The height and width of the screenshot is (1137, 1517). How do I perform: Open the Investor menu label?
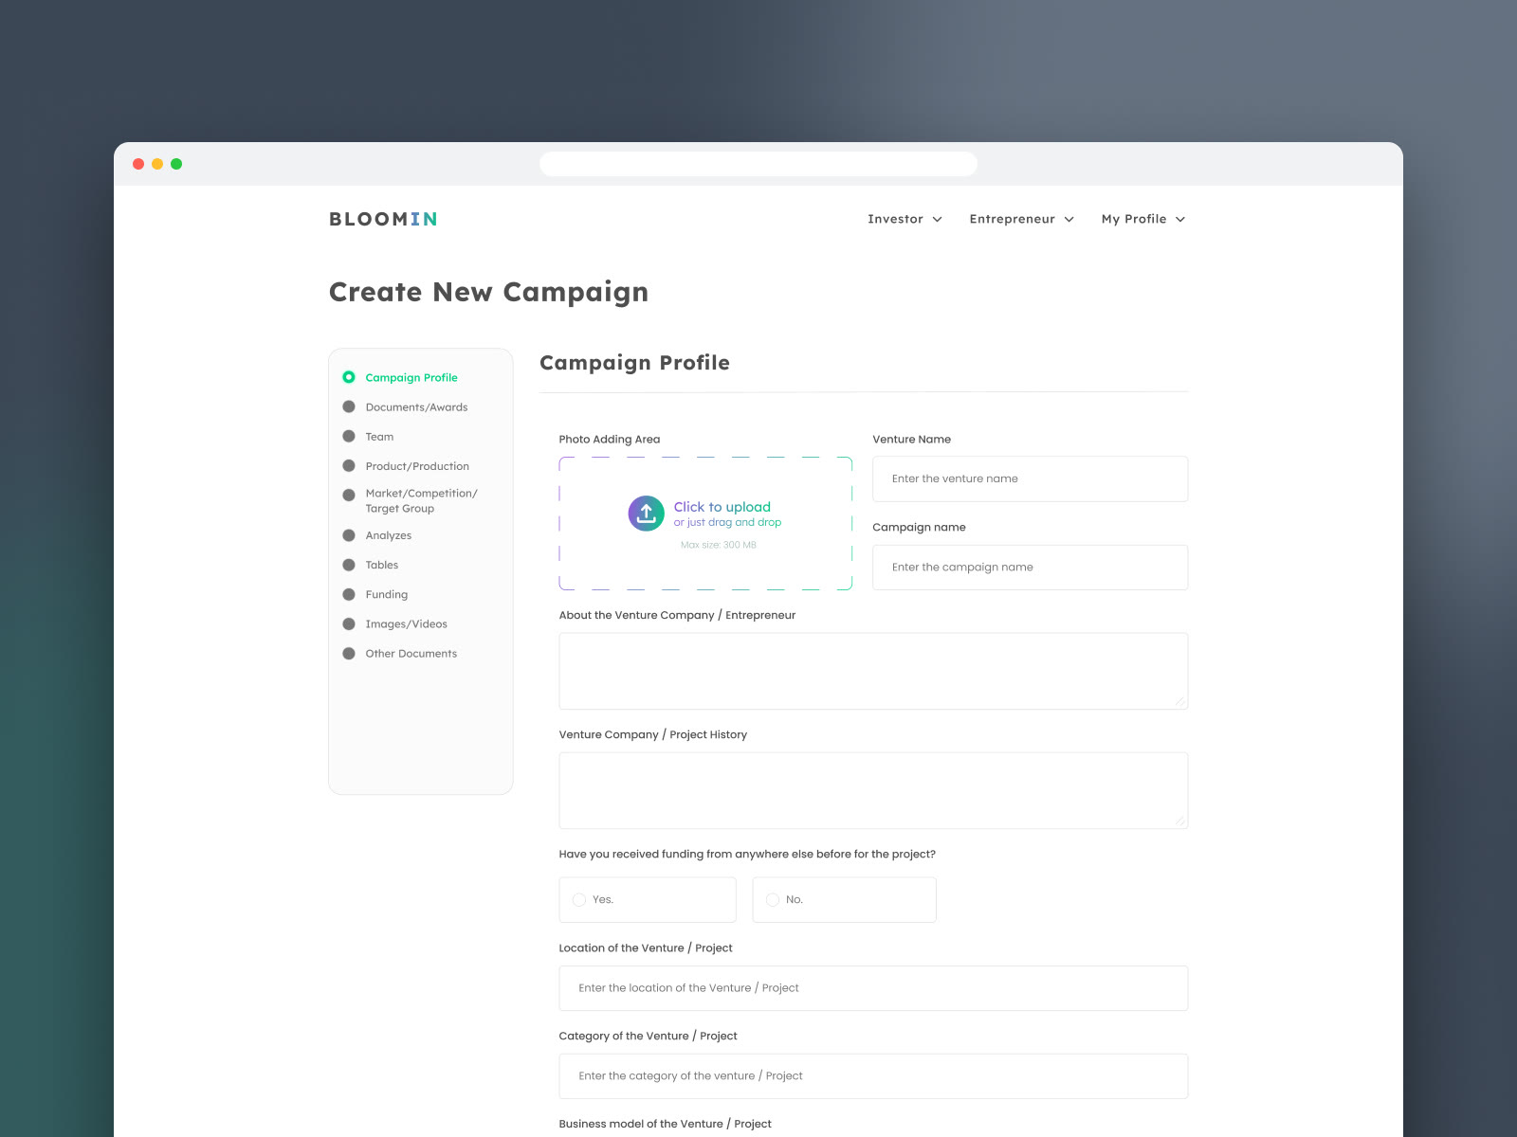[895, 219]
